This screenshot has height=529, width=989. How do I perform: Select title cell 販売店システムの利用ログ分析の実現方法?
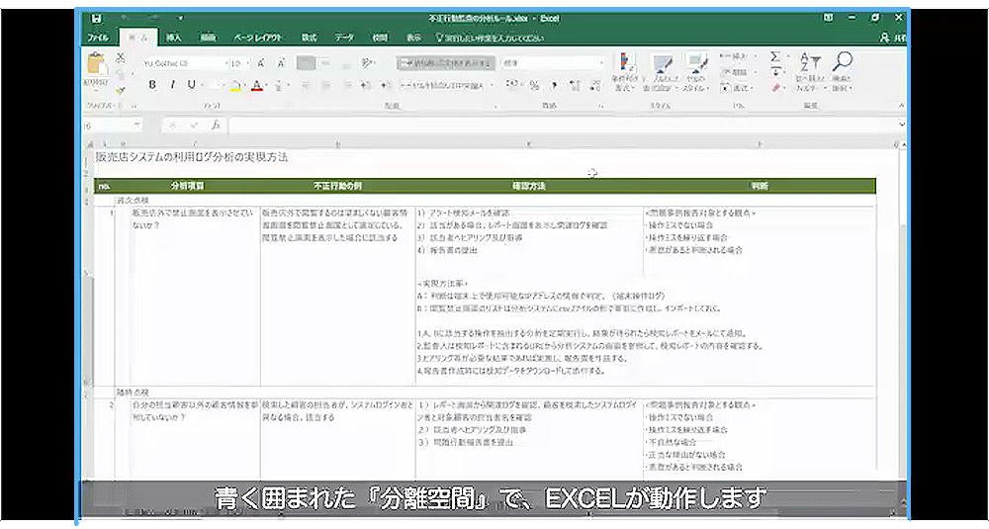[x=191, y=157]
